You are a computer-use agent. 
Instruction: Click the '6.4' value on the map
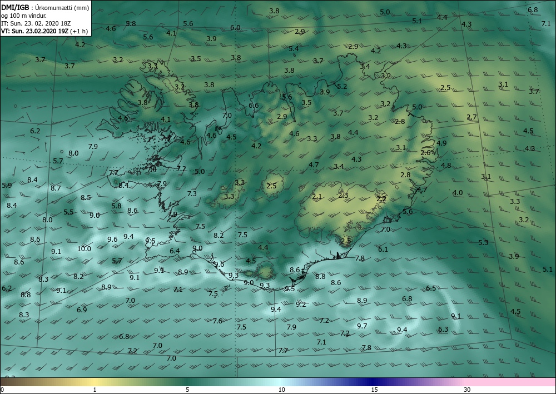coord(175,251)
